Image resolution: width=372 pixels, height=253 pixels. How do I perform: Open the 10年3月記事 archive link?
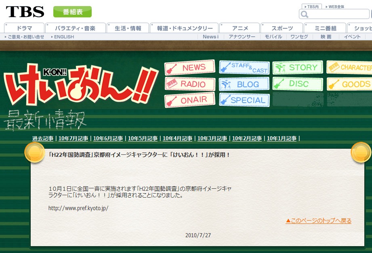pos(212,138)
